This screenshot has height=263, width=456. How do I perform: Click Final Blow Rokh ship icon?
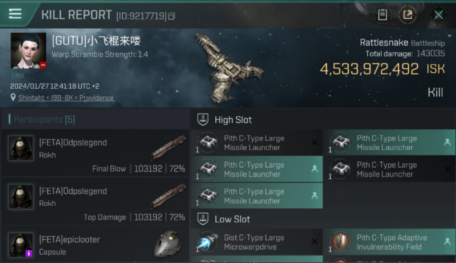point(169,148)
